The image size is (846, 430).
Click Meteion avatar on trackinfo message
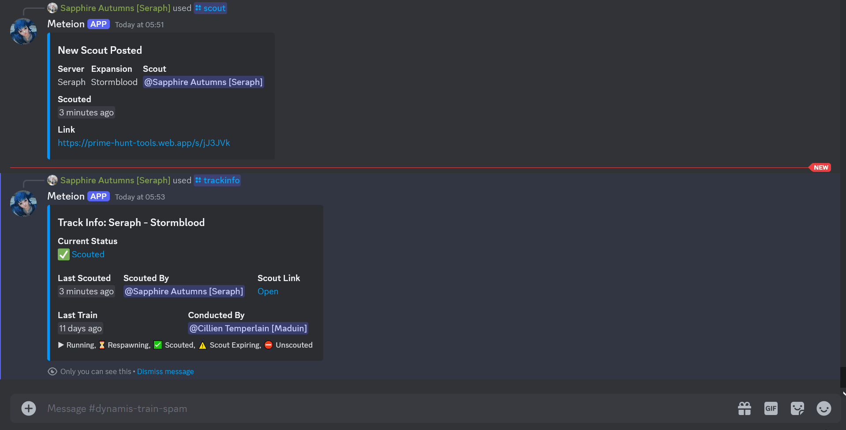[23, 204]
